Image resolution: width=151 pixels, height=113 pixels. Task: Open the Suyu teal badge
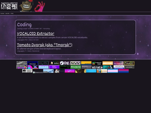[x=108, y=67]
